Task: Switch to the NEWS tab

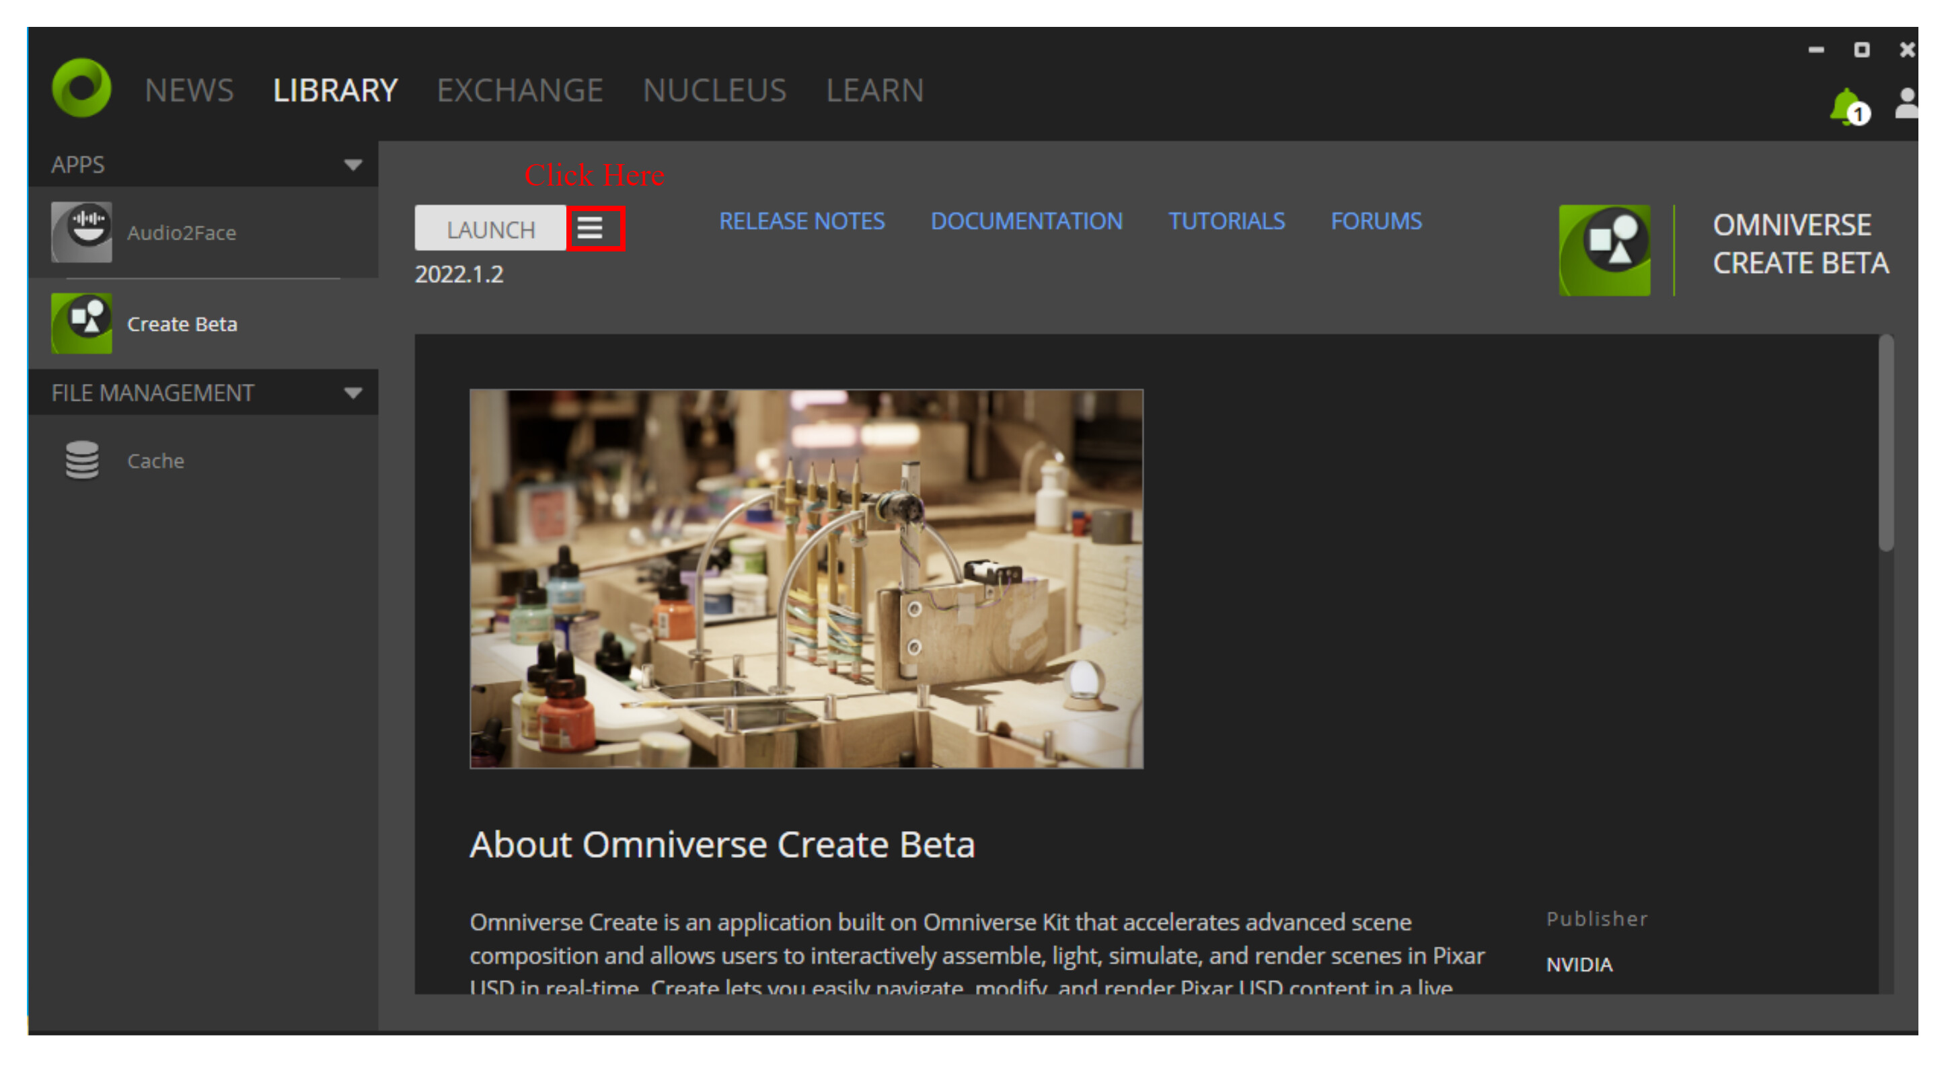Action: coord(189,91)
